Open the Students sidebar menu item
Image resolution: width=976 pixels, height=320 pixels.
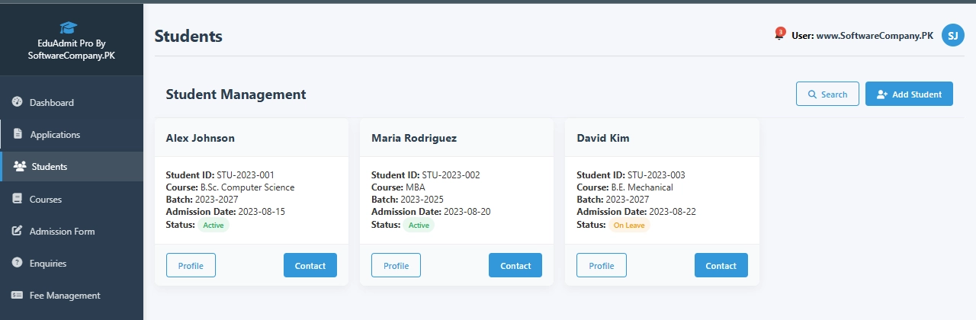[x=49, y=167]
